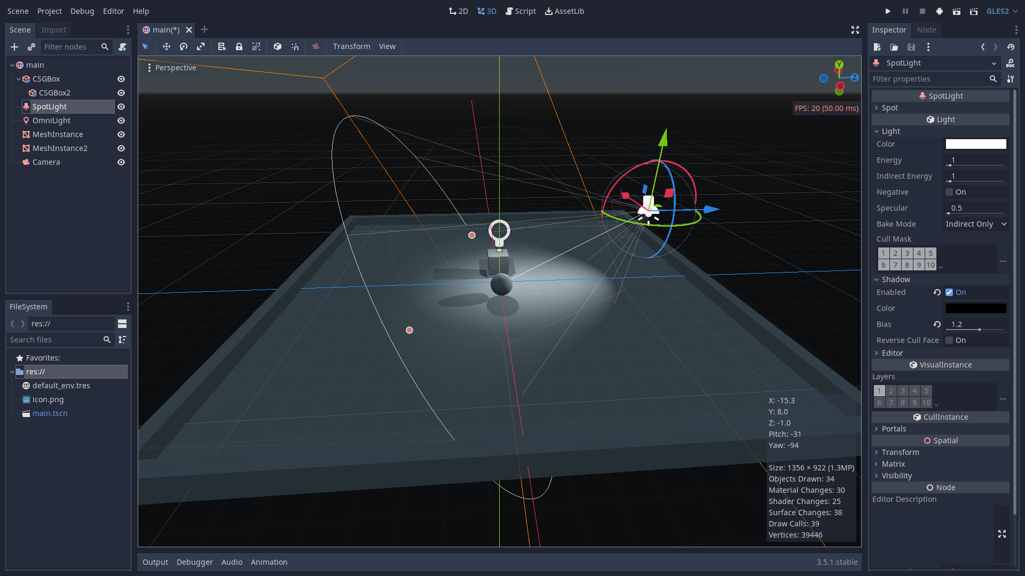Switch to the Node tab in the Inspector

pyautogui.click(x=926, y=30)
